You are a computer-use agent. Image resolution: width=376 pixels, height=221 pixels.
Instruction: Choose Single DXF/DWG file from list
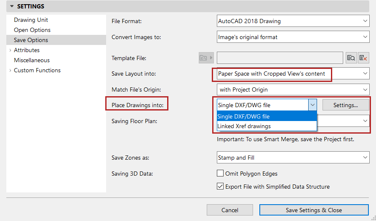point(243,116)
